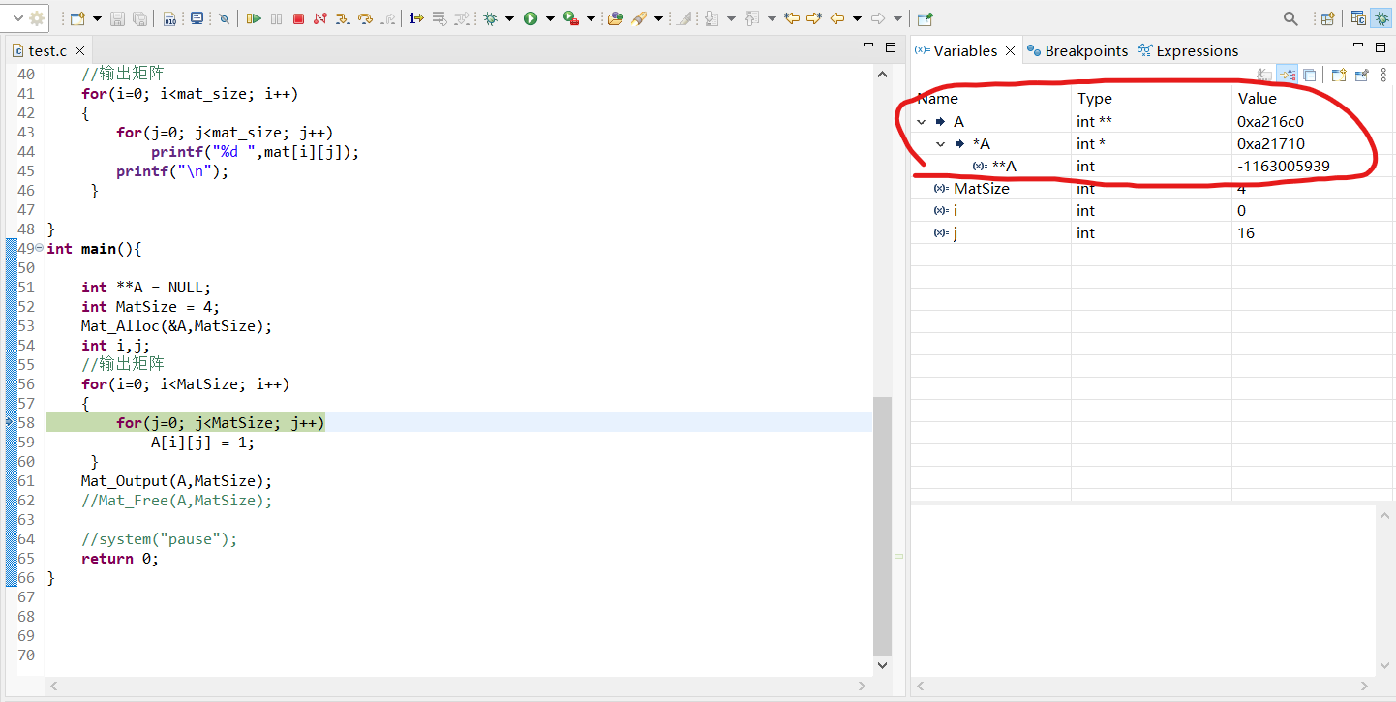Click the Pin Editor icon
Image resolution: width=1396 pixels, height=702 pixels.
(x=926, y=18)
